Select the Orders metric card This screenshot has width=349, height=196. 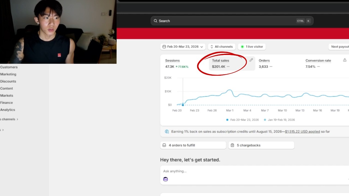pyautogui.click(x=279, y=63)
